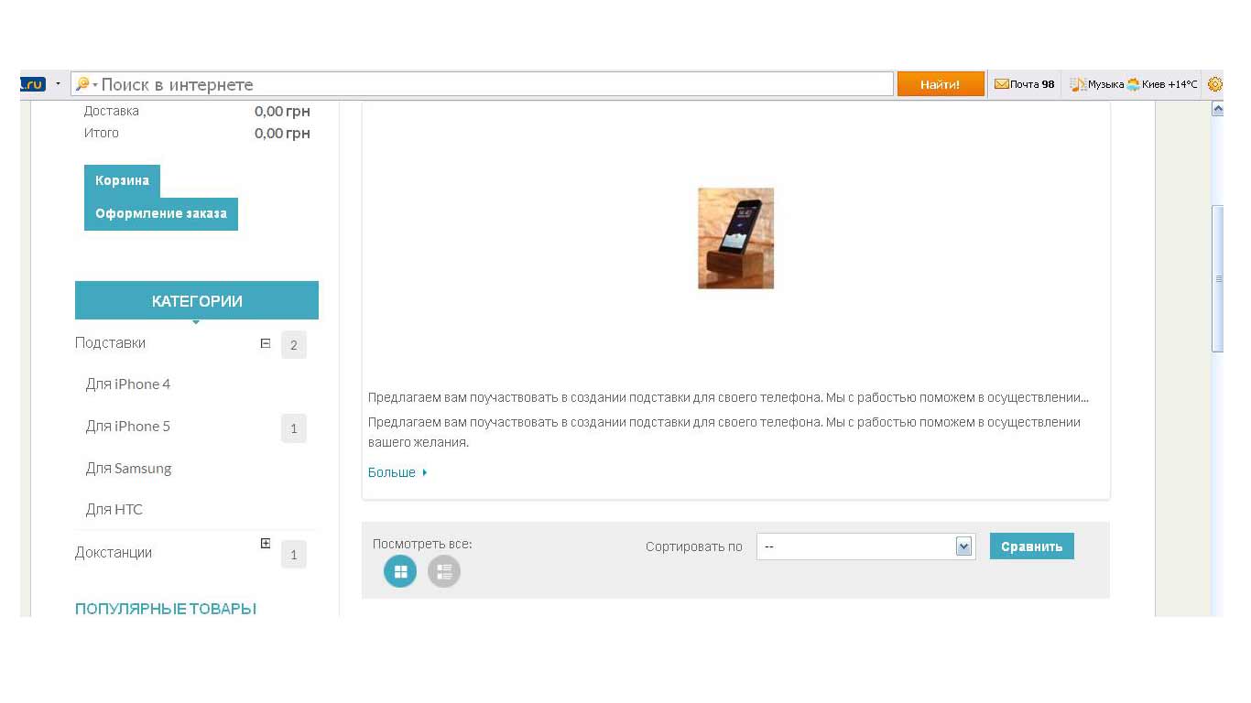Click the Корзина button
Screen dimensions: 1251x703
[122, 181]
